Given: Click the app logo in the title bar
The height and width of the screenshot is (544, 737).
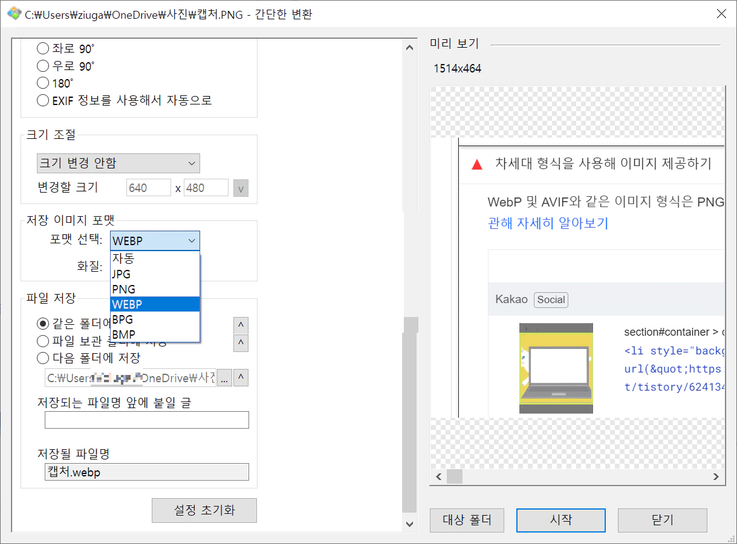Looking at the screenshot, I should point(13,13).
